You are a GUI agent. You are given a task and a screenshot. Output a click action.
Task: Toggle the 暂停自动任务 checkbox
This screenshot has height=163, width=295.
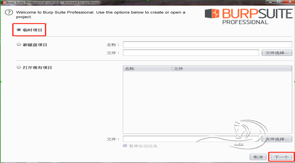pos(125,146)
